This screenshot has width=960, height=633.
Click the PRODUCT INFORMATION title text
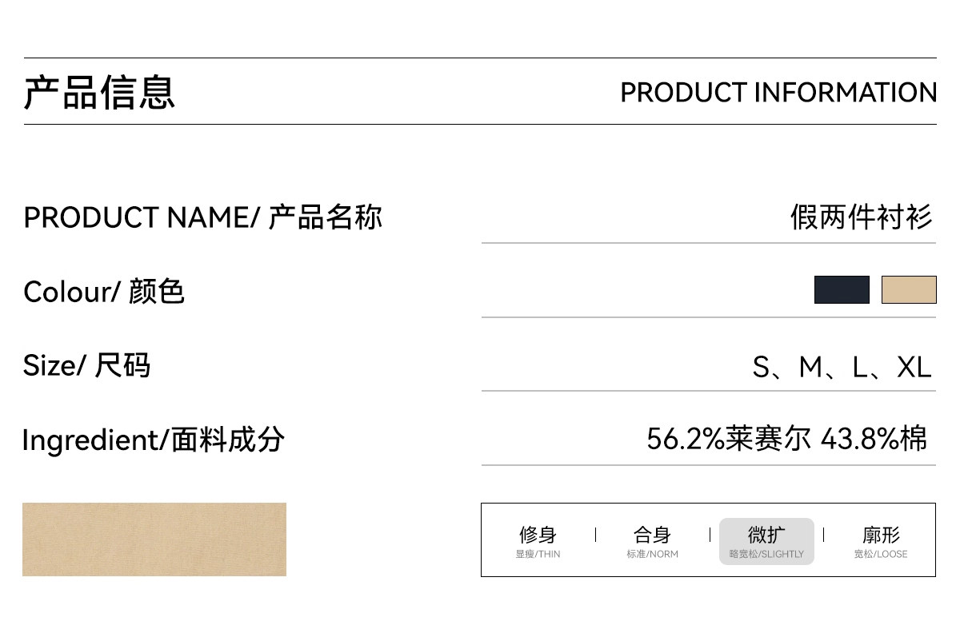click(778, 93)
